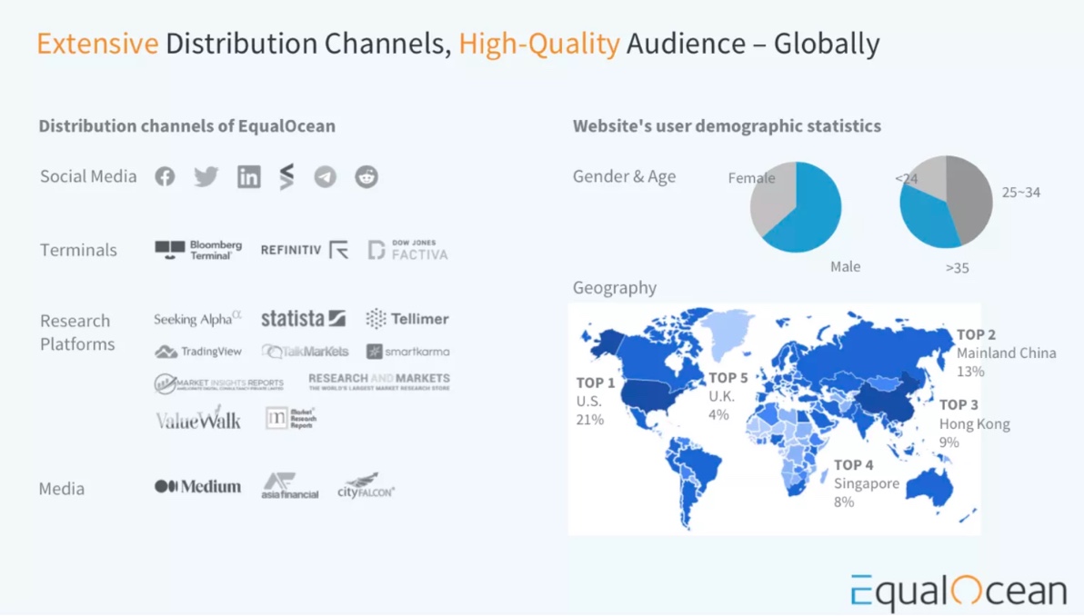Select the Smartkarma logo

point(408,352)
